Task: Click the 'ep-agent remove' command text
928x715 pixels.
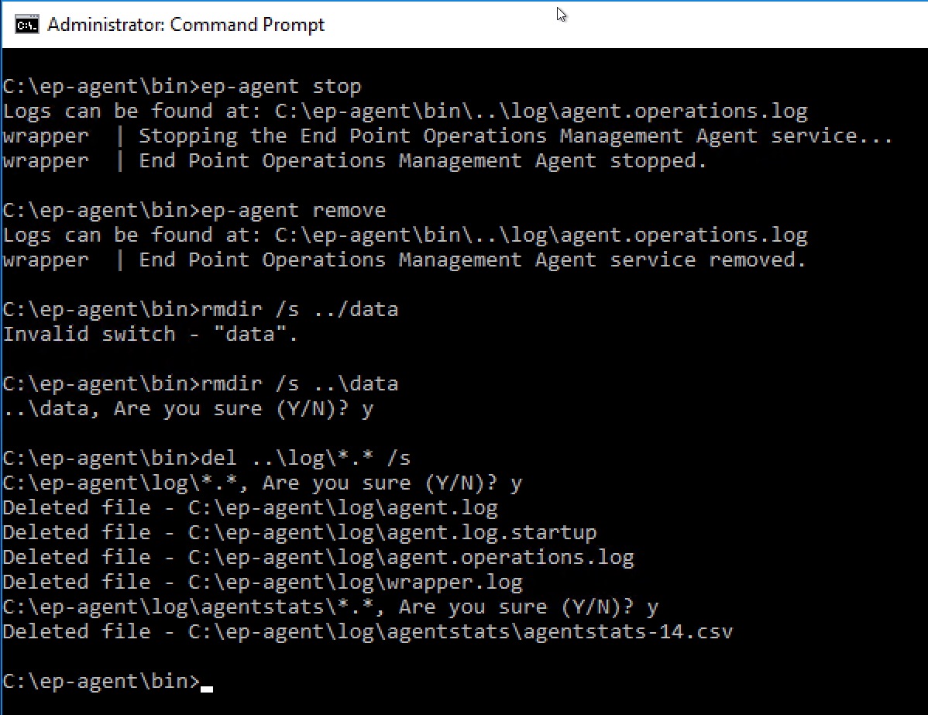Action: [294, 211]
